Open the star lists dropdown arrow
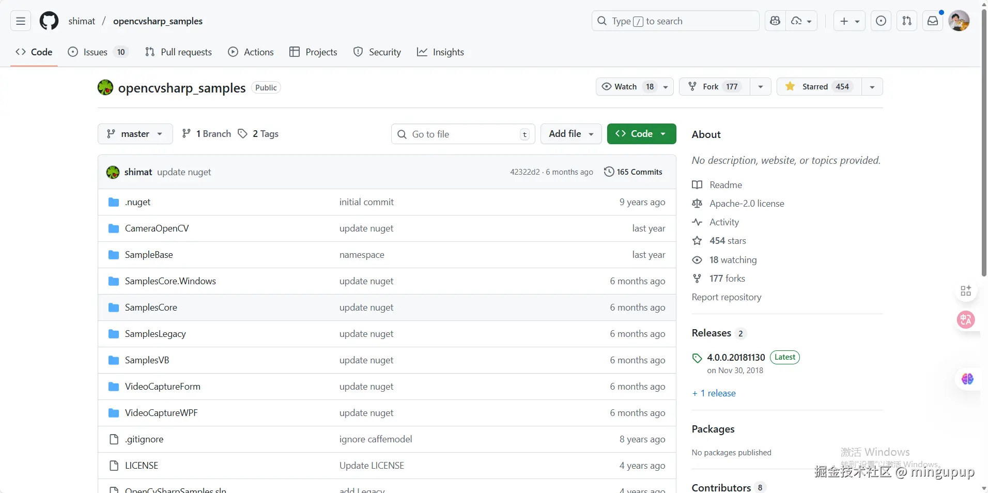Screen dimensions: 988x493 pyautogui.click(x=872, y=87)
